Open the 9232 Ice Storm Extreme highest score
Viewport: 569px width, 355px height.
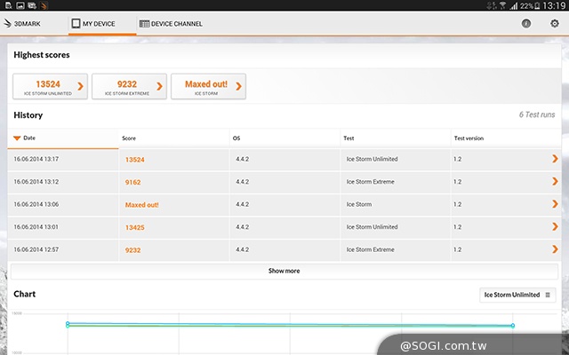click(129, 86)
